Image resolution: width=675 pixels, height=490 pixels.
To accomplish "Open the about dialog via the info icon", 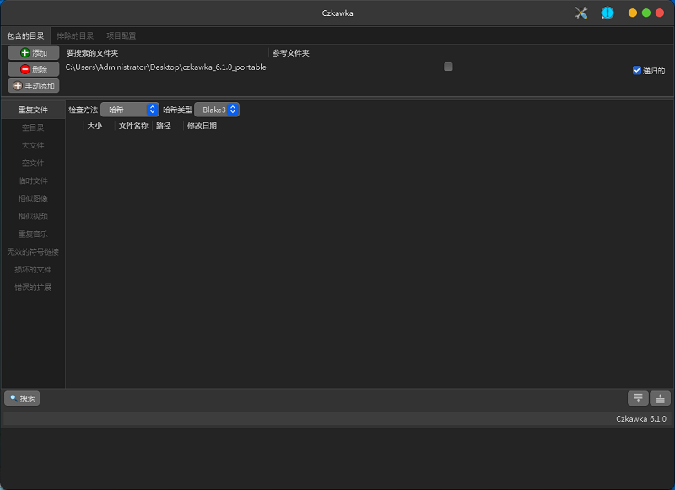I will (607, 13).
